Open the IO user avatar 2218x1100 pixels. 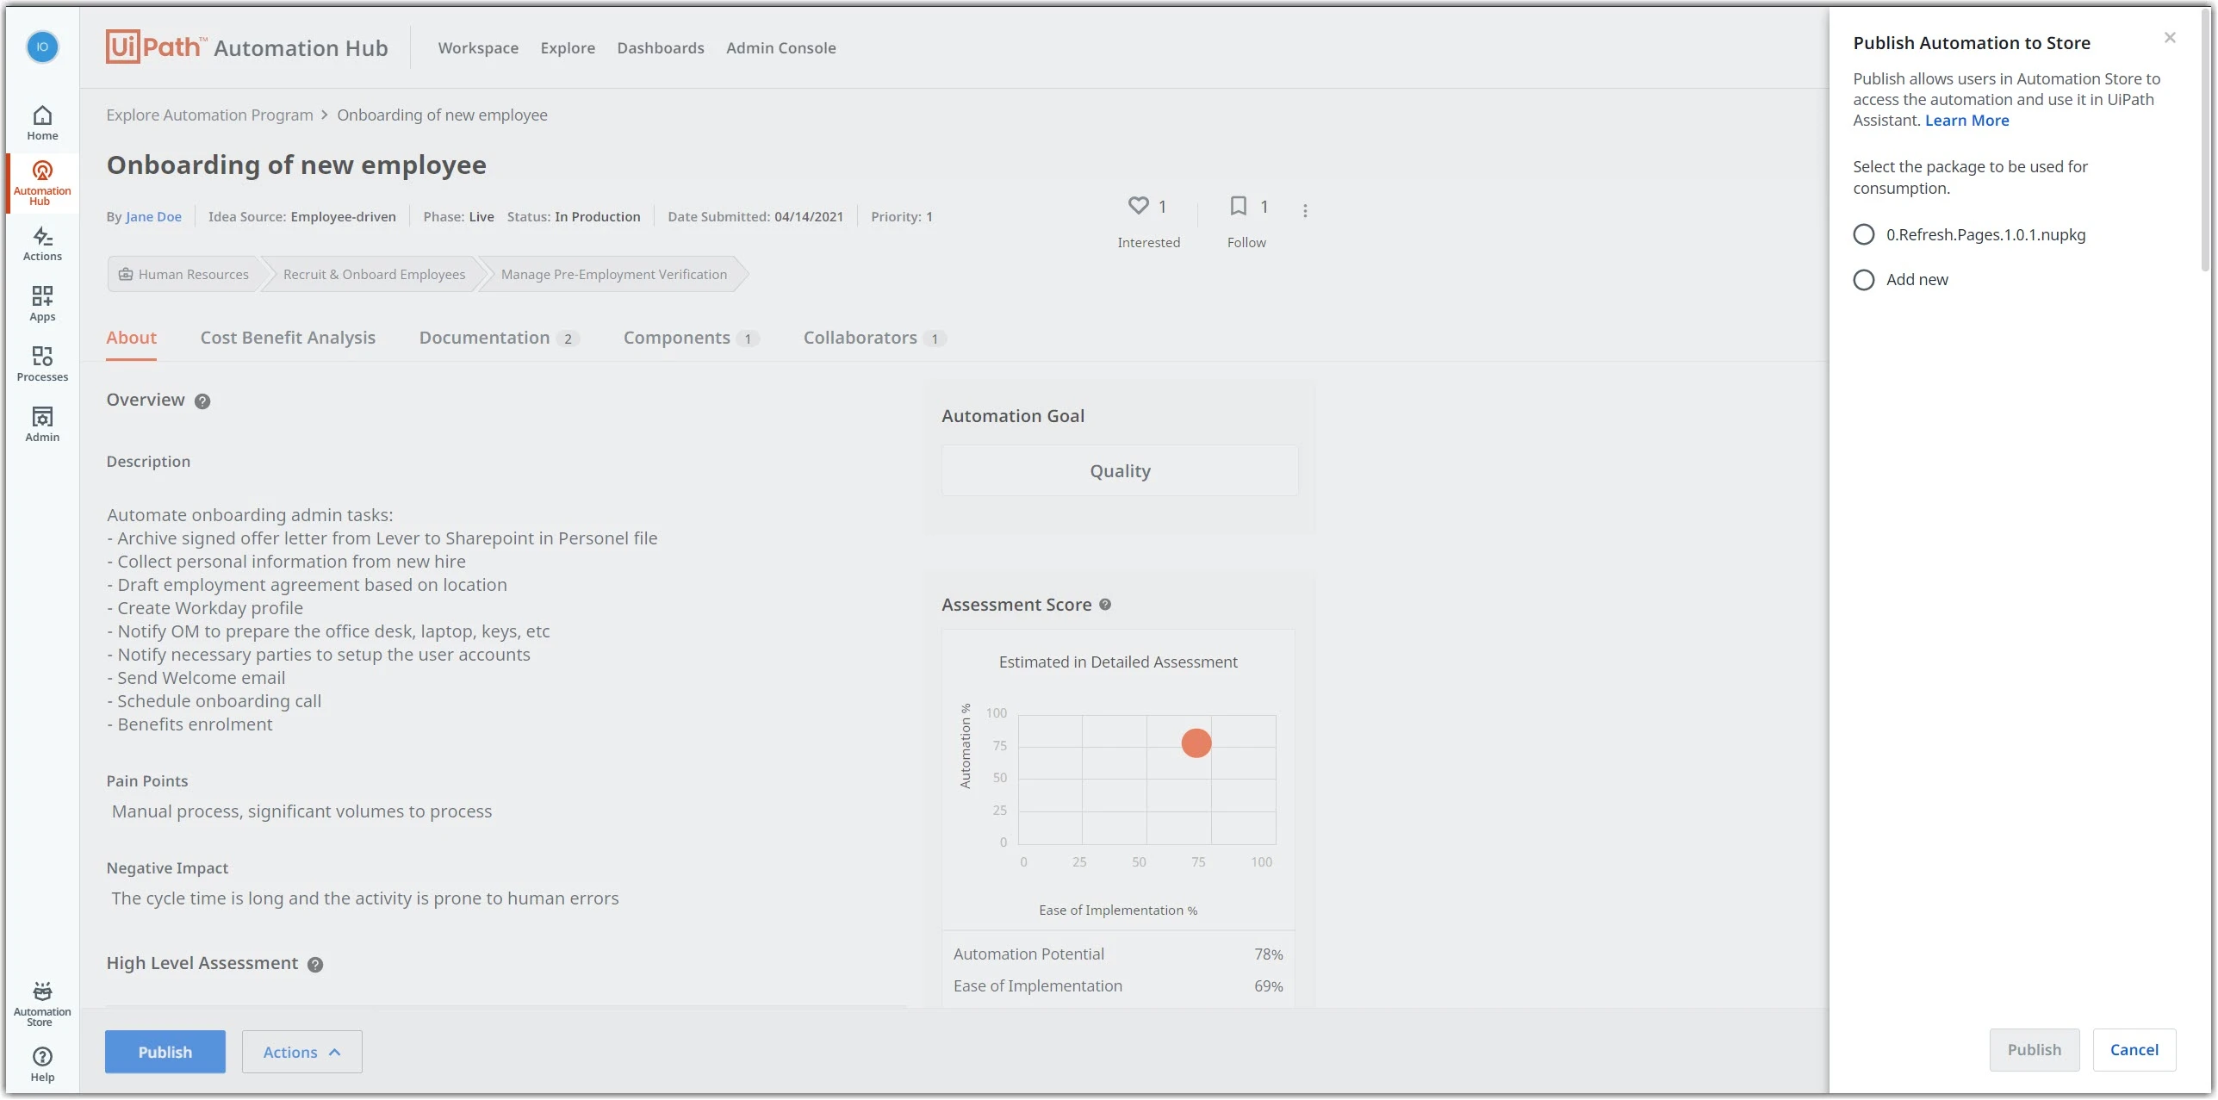(42, 47)
